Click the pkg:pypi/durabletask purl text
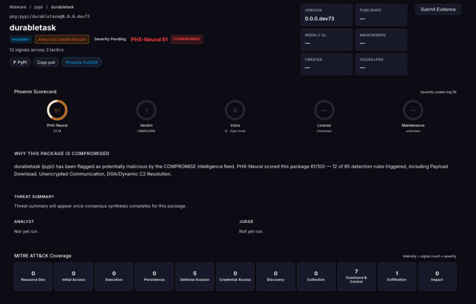The height and width of the screenshot is (304, 476). tap(50, 16)
